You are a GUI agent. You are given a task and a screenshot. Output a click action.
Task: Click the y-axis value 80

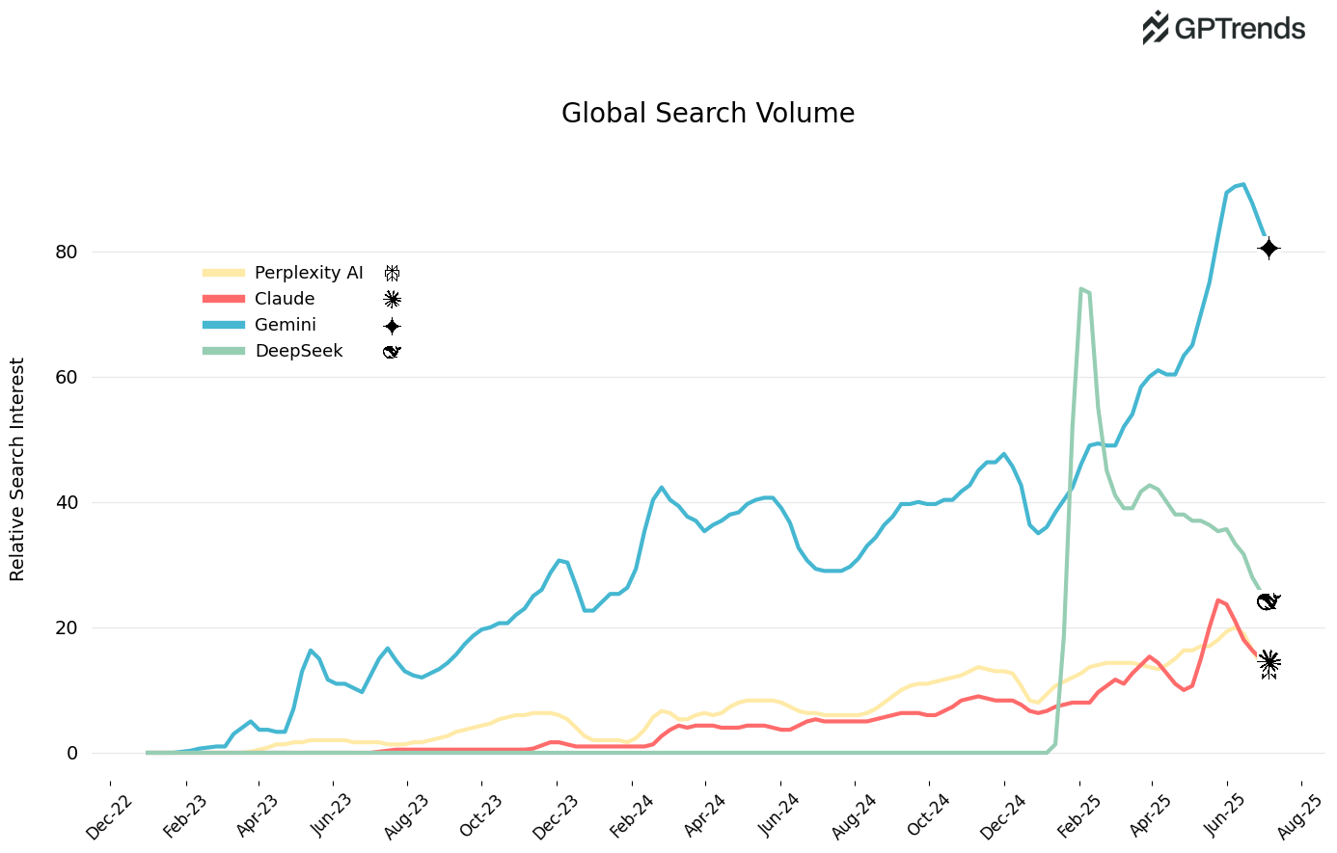[67, 252]
